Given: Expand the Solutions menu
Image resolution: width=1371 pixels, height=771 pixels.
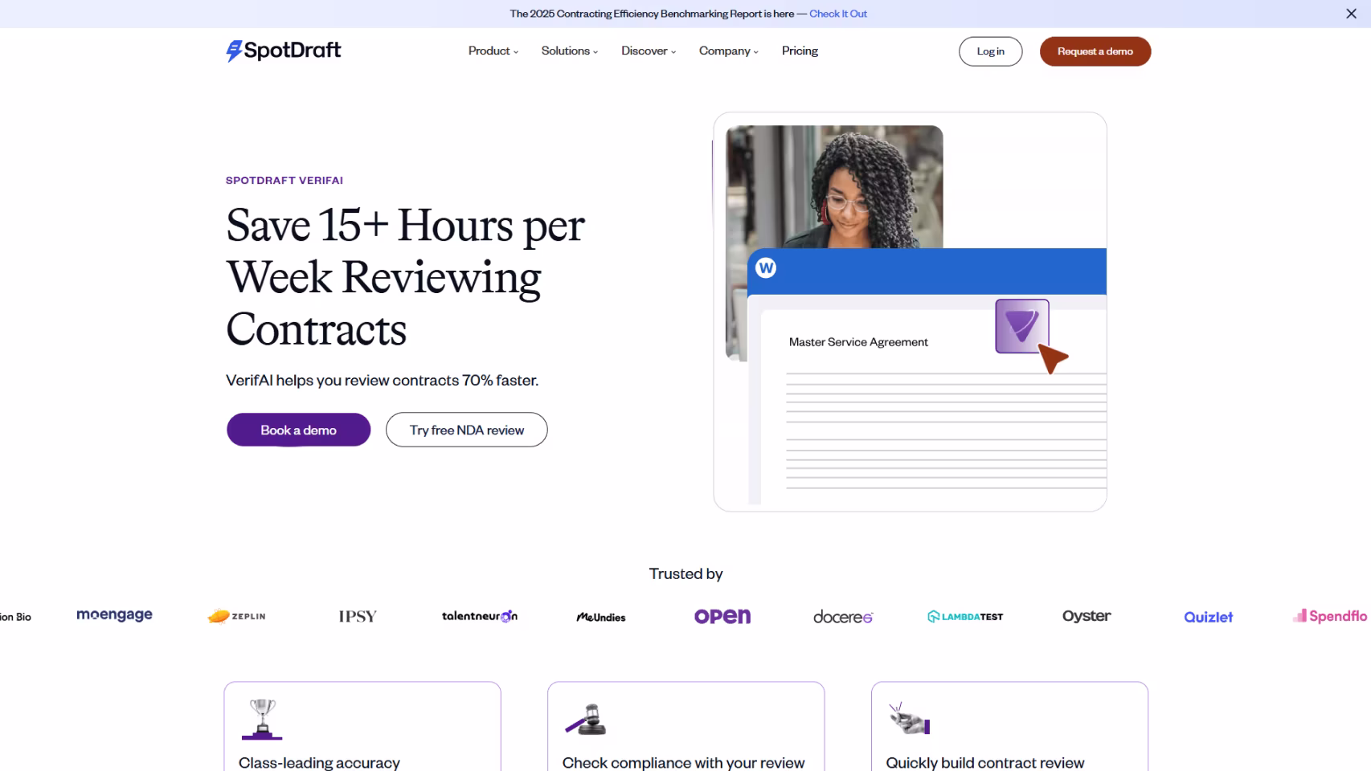Looking at the screenshot, I should 569,51.
